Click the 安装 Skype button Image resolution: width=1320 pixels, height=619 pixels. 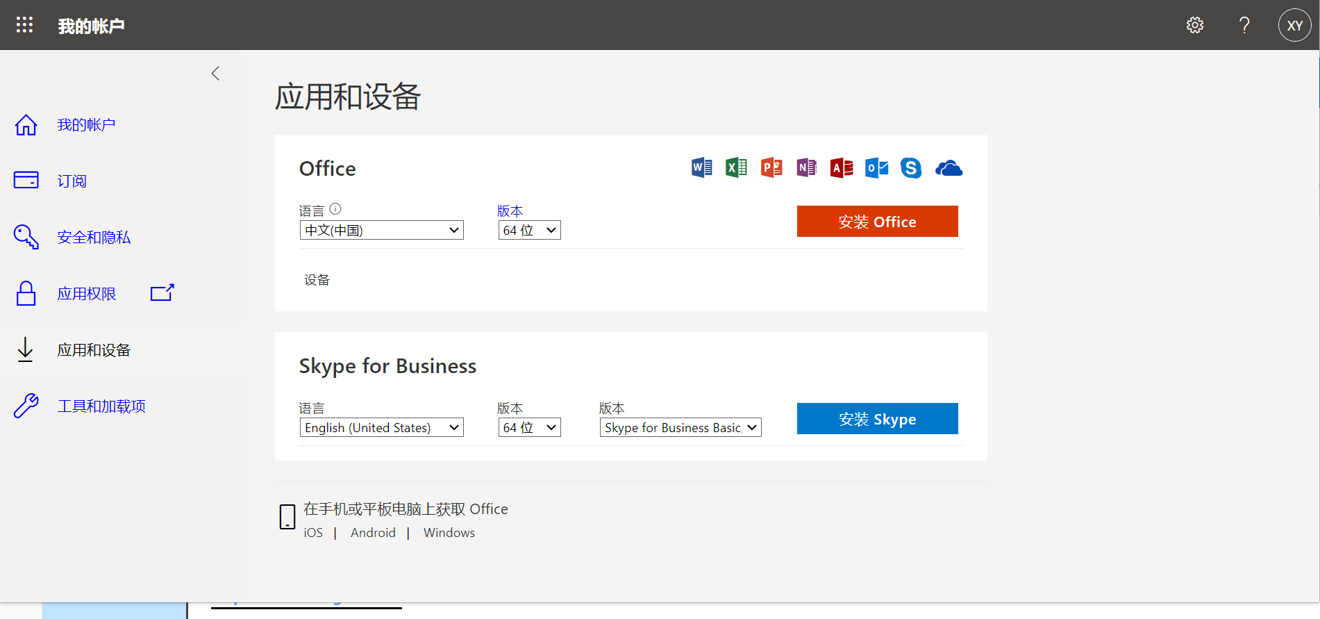(x=877, y=419)
